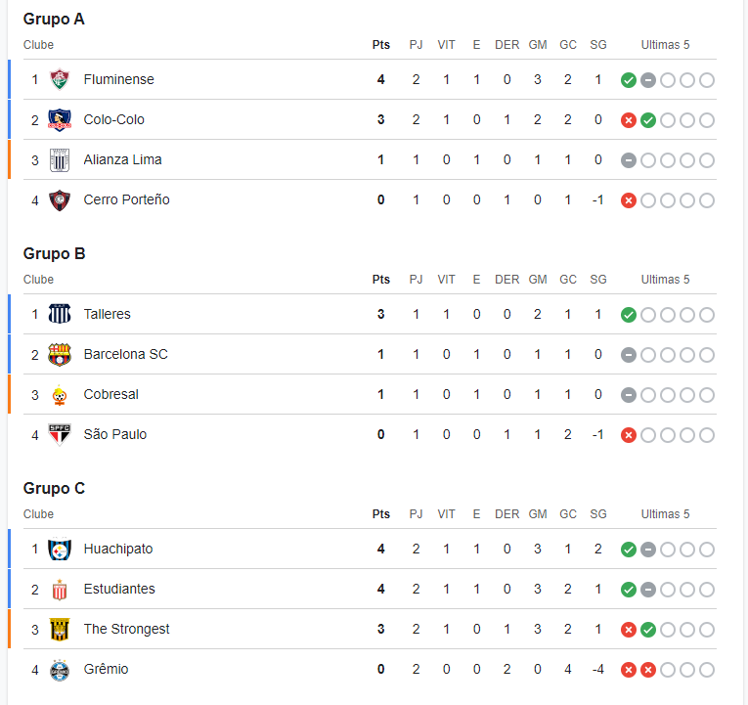Click Fluminense's green win result indicator
The width and height of the screenshot is (748, 705).
629,80
